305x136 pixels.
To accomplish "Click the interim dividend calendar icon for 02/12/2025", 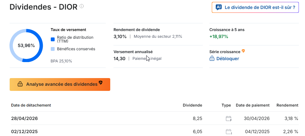I will tap(229, 132).
